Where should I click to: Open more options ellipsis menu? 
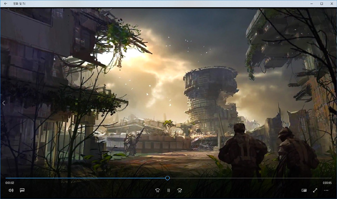pyautogui.click(x=326, y=190)
